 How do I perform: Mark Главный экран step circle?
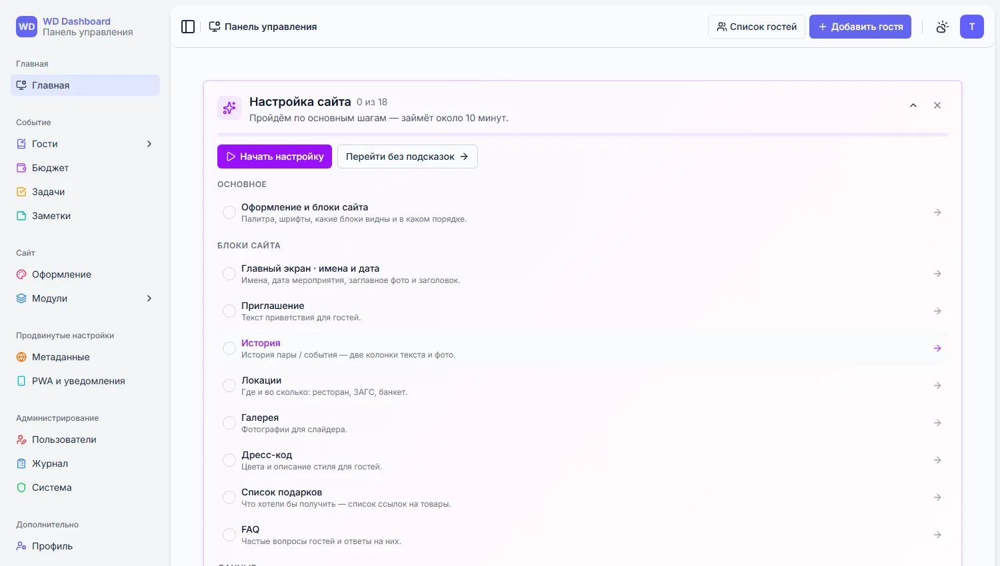point(229,274)
